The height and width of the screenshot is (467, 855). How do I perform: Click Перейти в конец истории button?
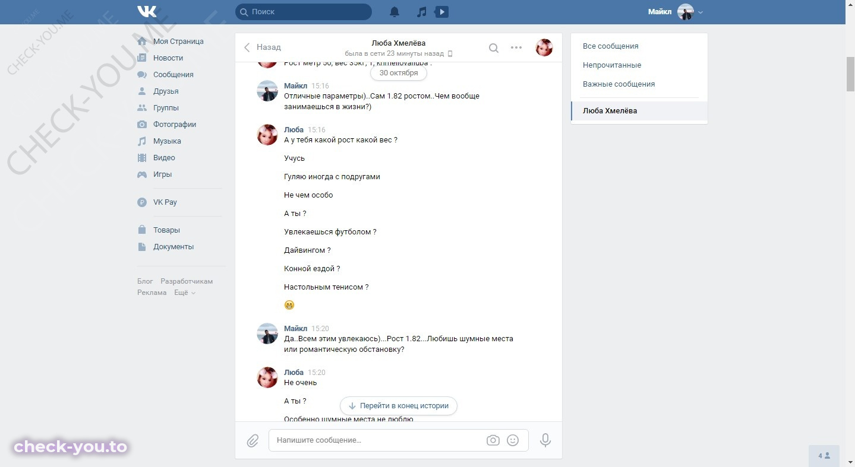point(399,406)
